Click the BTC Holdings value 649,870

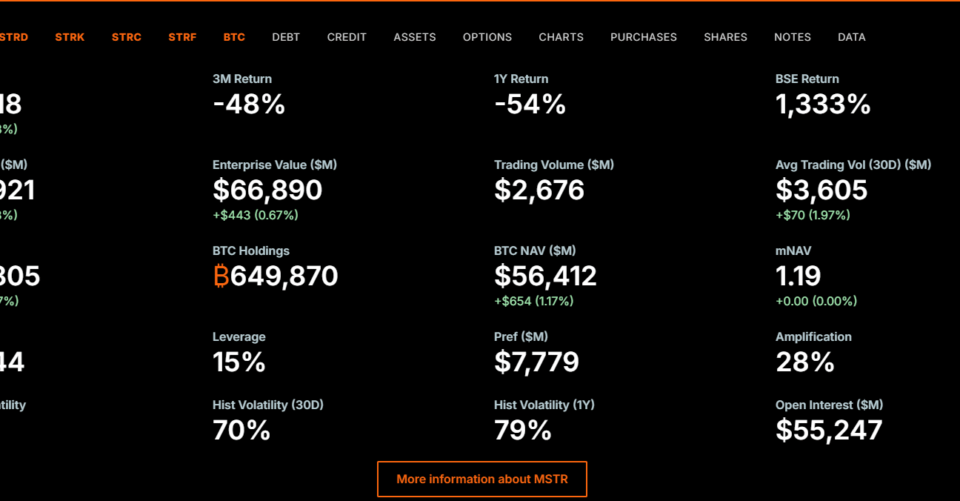click(x=284, y=276)
